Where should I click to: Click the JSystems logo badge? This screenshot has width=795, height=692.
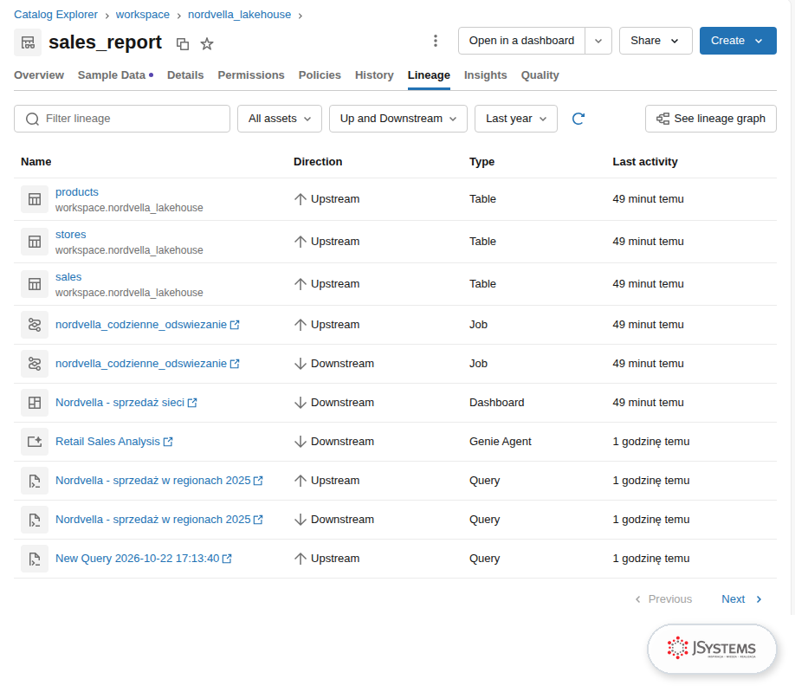click(x=712, y=649)
